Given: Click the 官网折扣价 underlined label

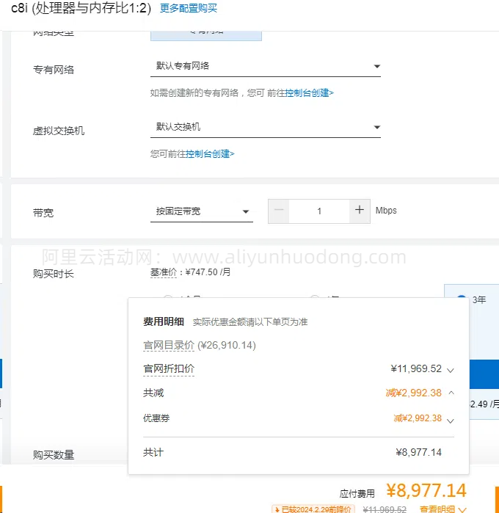Looking at the screenshot, I should point(169,368).
